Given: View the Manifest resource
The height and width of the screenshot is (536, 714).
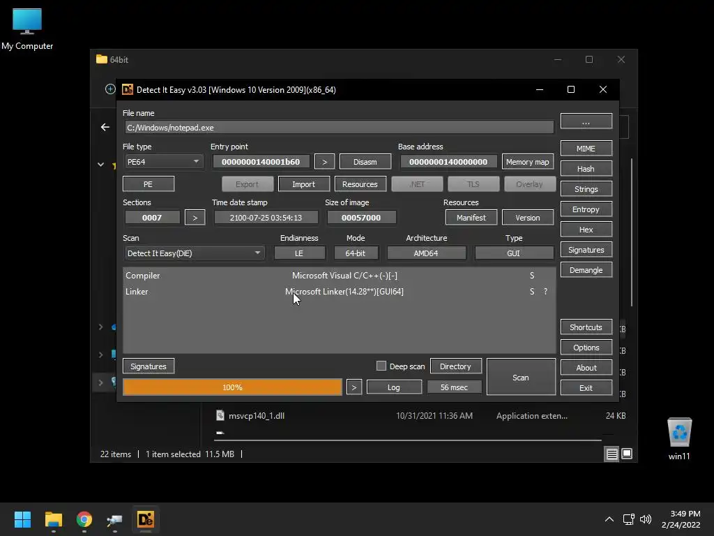Looking at the screenshot, I should [471, 218].
